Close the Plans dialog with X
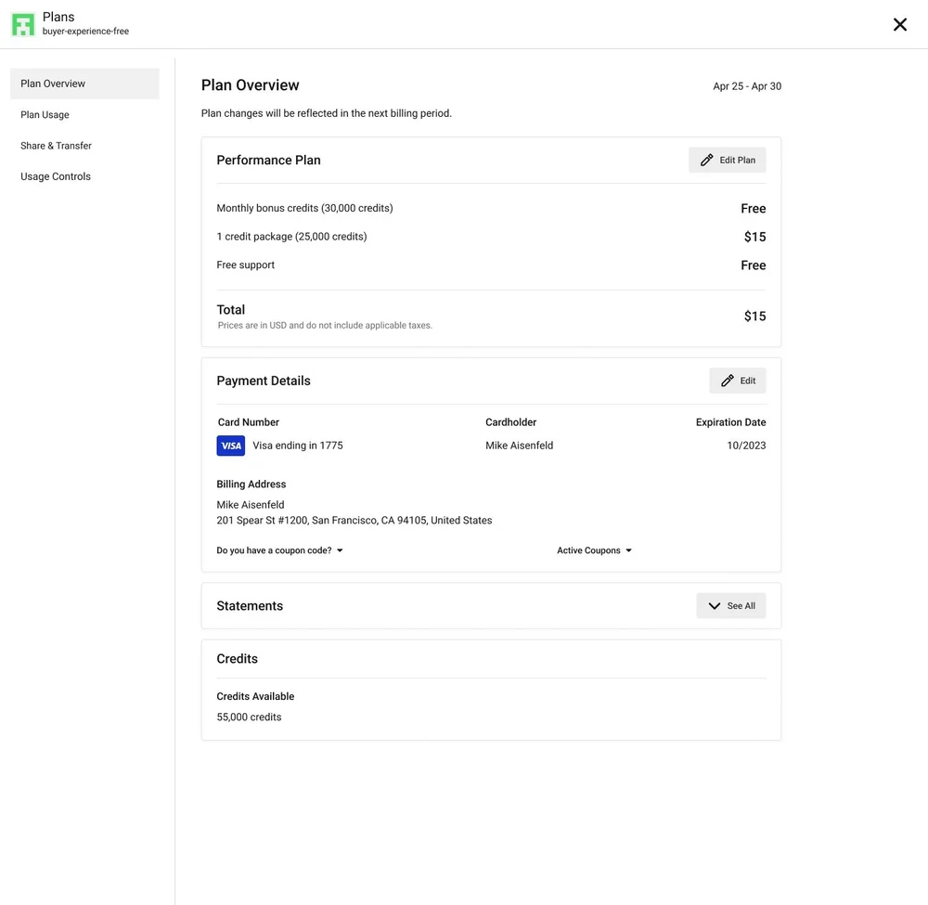Image resolution: width=928 pixels, height=905 pixels. click(899, 25)
